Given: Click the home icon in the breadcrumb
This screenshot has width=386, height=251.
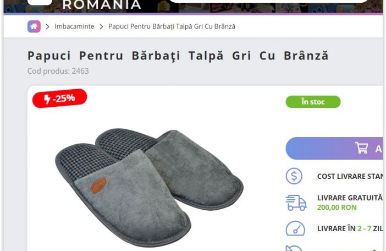Looking at the screenshot, I should [x=34, y=26].
